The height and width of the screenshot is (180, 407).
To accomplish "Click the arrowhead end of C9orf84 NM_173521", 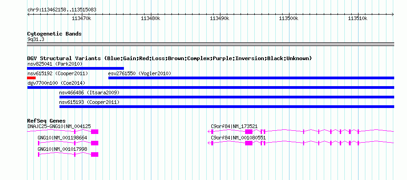I will click(x=209, y=132).
